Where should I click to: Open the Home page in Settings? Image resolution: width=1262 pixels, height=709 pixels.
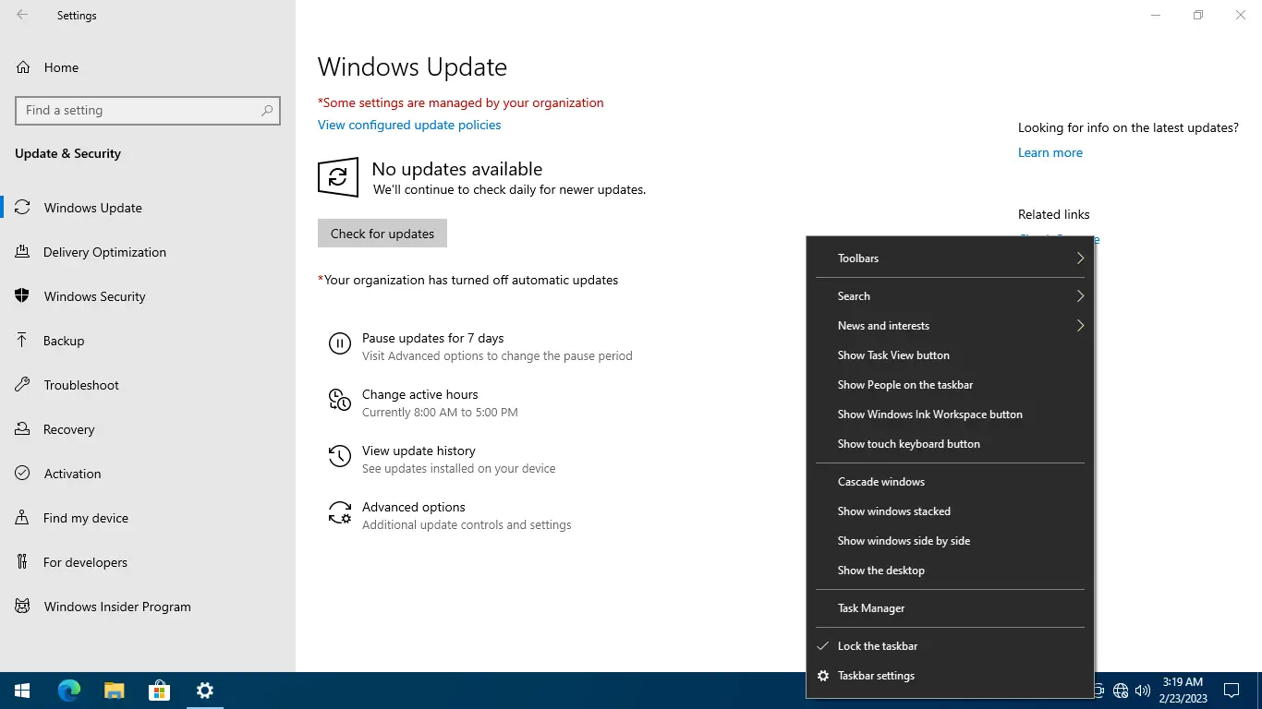pos(148,67)
